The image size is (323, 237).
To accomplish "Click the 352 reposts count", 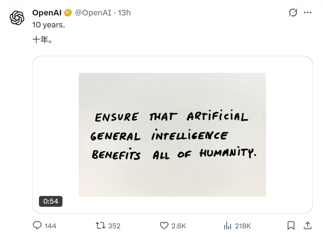I will pyautogui.click(x=114, y=226).
